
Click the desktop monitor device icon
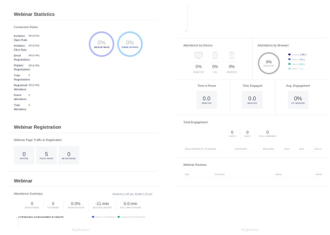coord(199,55)
